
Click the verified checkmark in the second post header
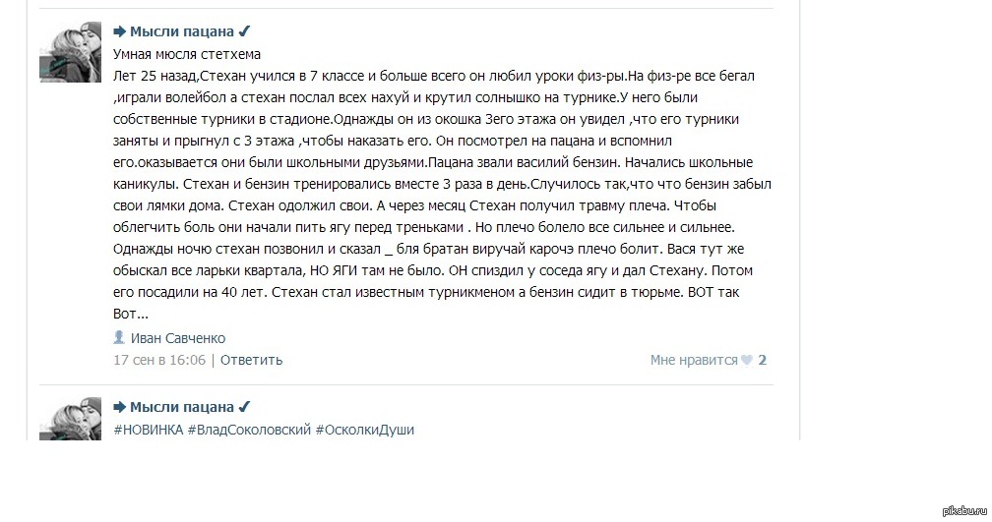[x=245, y=407]
